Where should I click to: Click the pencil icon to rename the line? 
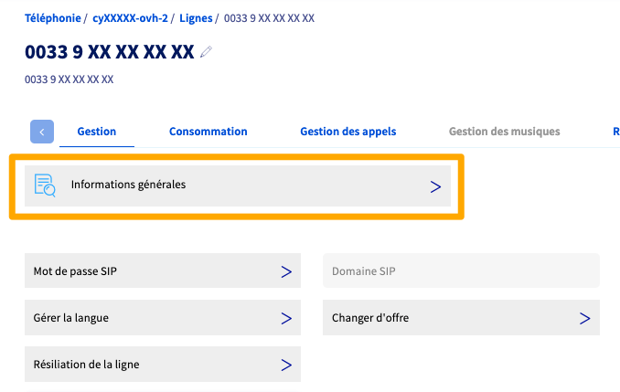[206, 52]
